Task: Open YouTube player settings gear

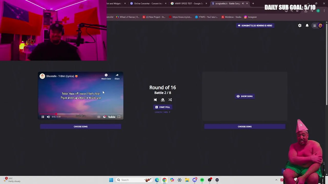Action: (x=104, y=117)
